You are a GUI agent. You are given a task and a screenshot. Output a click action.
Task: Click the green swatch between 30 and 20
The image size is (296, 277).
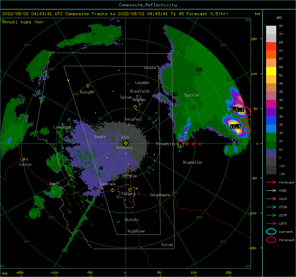click(x=271, y=137)
